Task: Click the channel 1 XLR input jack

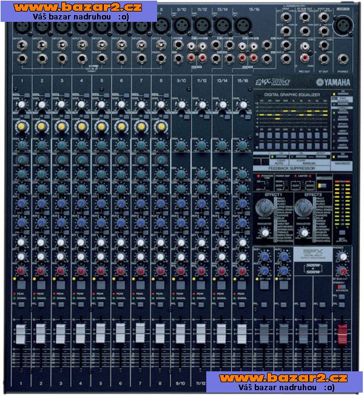Action: [x=22, y=27]
